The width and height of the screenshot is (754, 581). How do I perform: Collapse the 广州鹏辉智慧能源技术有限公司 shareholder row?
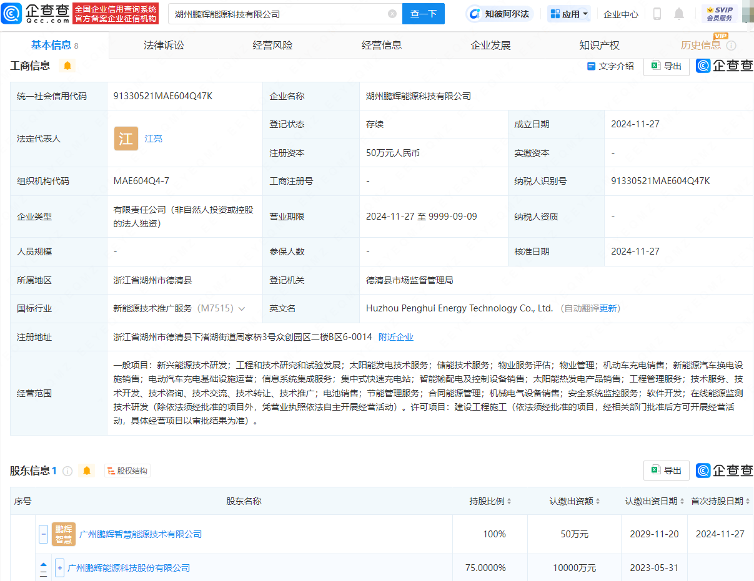pyautogui.click(x=44, y=534)
